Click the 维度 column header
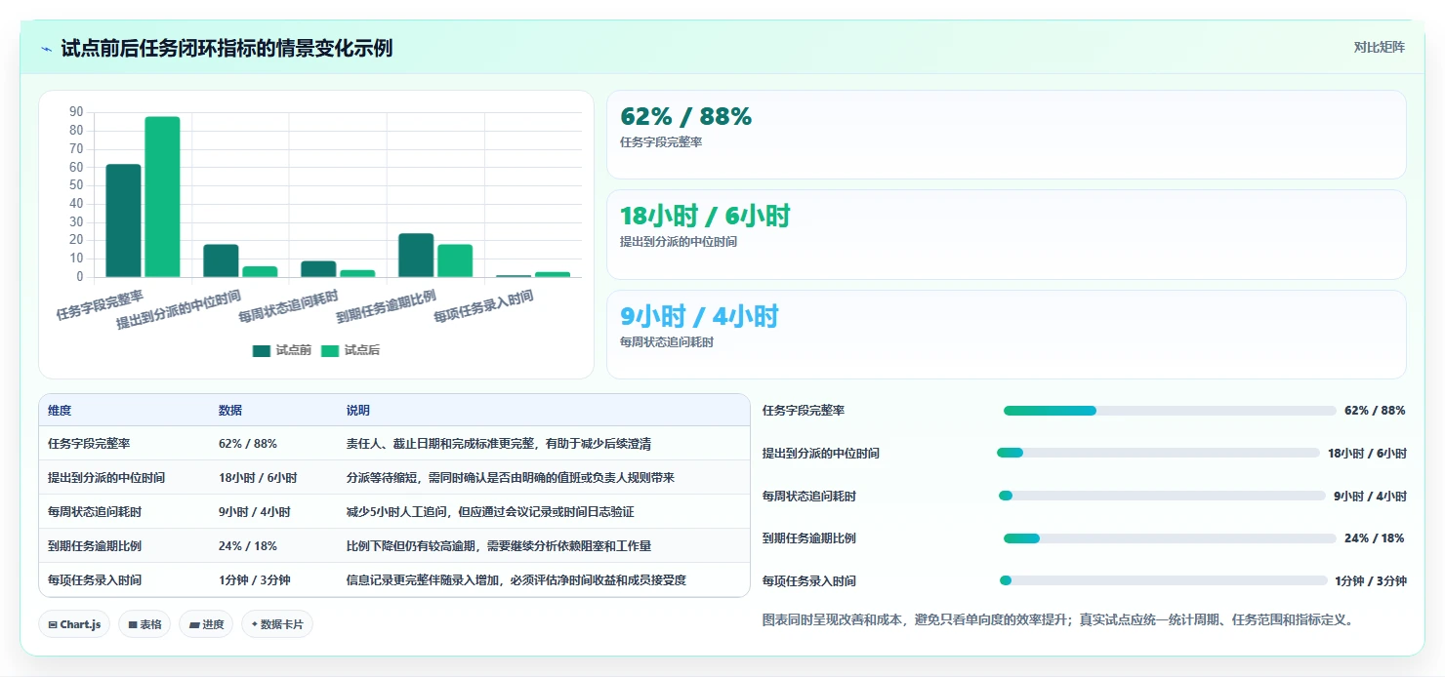The width and height of the screenshot is (1445, 677). pos(60,411)
